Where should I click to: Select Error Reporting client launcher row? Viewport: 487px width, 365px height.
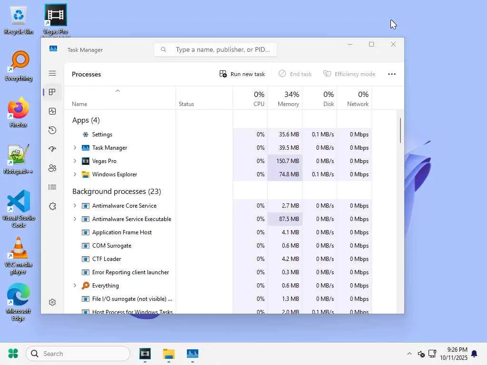point(218,272)
